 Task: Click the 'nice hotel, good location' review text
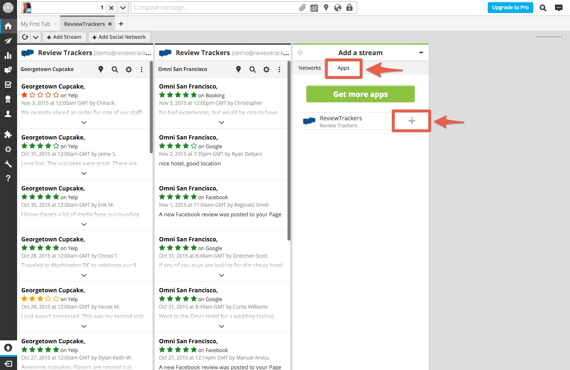pyautogui.click(x=190, y=163)
